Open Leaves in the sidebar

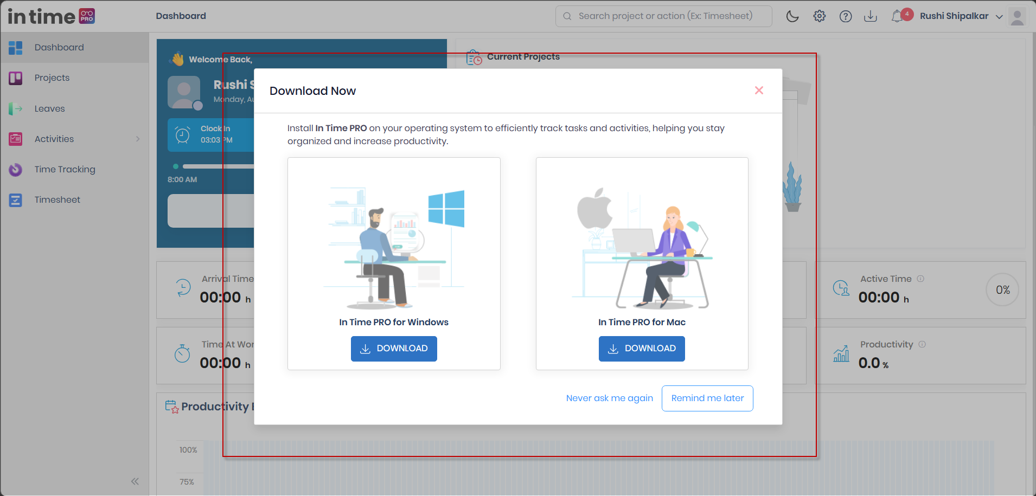75,108
